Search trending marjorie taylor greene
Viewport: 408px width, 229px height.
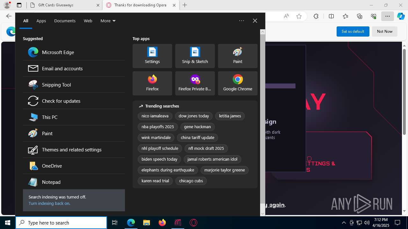coord(225,170)
